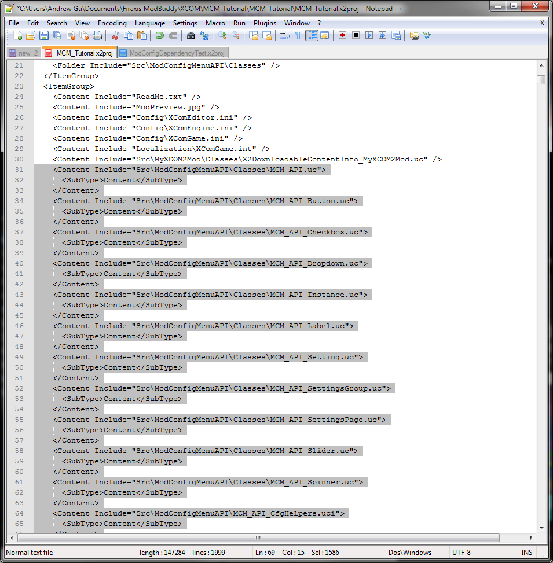Click 'Normal text file' in status bar

pos(30,552)
